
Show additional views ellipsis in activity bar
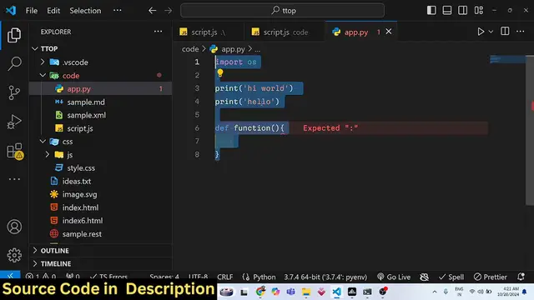point(14,179)
